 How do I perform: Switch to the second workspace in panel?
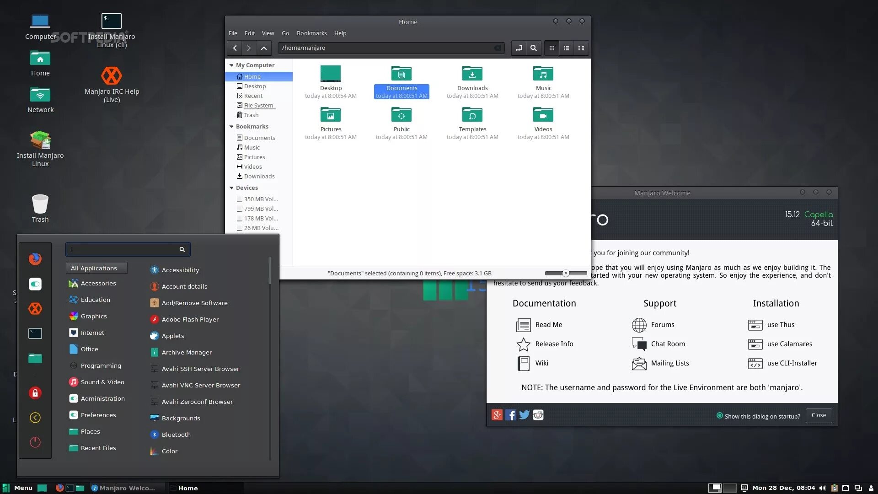729,488
